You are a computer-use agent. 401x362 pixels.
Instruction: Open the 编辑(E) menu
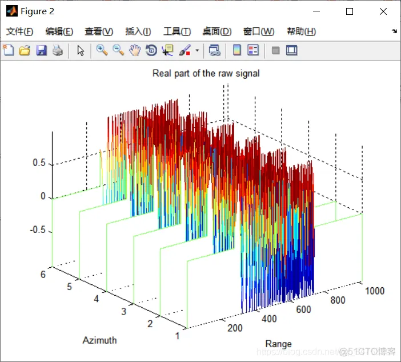coord(59,31)
